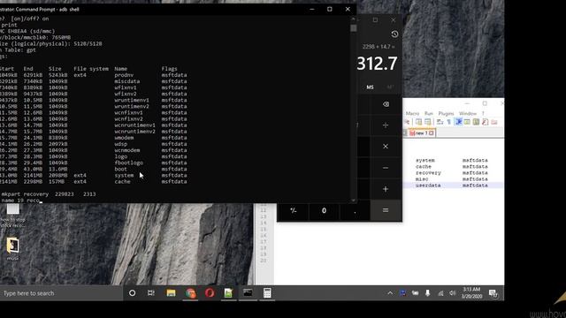Screen dimensions: 566x318
Task: Click the Calculator multiply key
Action: 386,147
